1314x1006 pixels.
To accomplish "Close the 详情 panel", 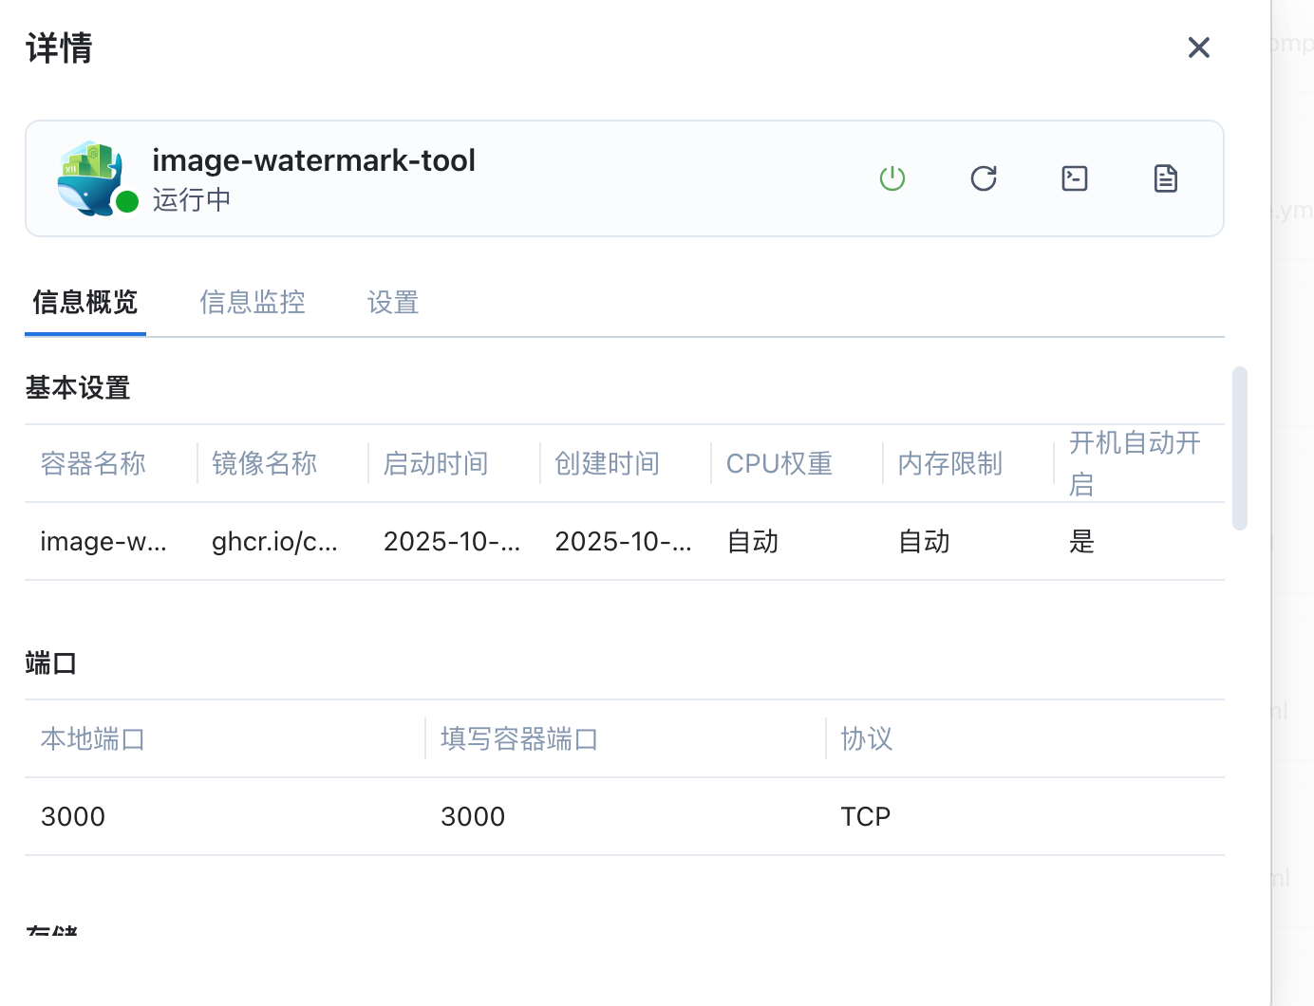I will pyautogui.click(x=1198, y=47).
